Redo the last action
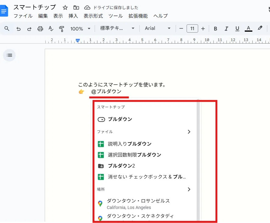270x223 pixels. coord(29,29)
